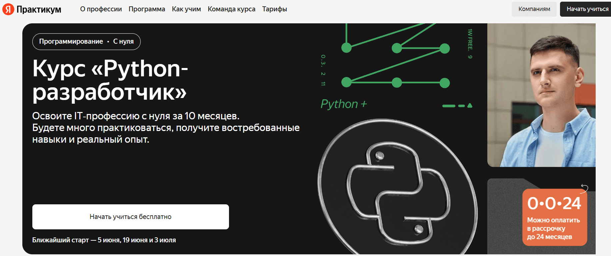This screenshot has height=256, width=611.
Task: Open the «О профессии» menu item
Action: click(x=101, y=9)
